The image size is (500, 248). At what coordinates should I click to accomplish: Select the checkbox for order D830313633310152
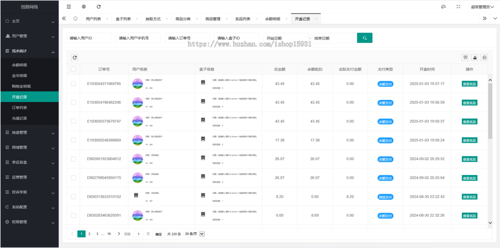coord(74,196)
